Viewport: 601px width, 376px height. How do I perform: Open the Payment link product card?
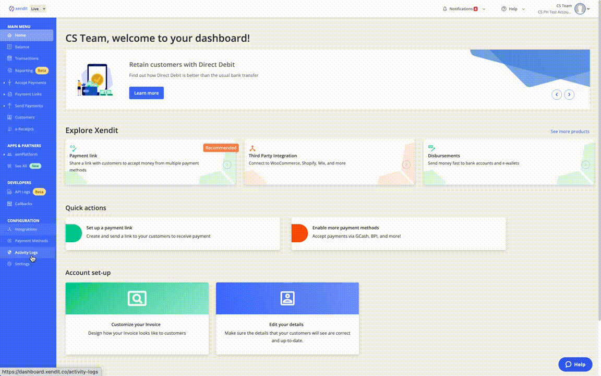click(x=151, y=163)
